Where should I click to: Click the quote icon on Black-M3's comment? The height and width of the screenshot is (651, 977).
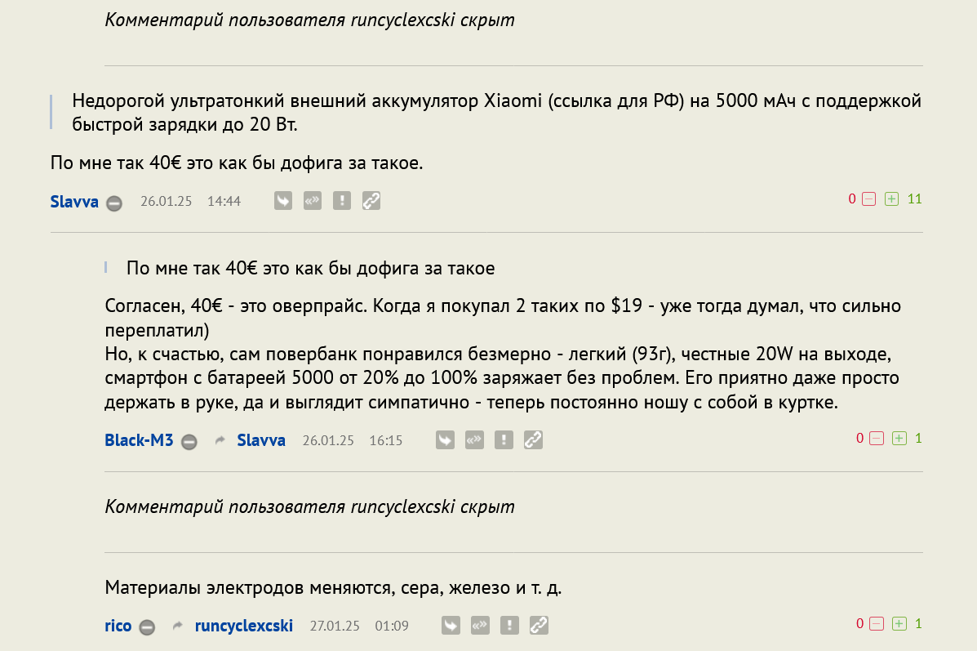point(474,440)
